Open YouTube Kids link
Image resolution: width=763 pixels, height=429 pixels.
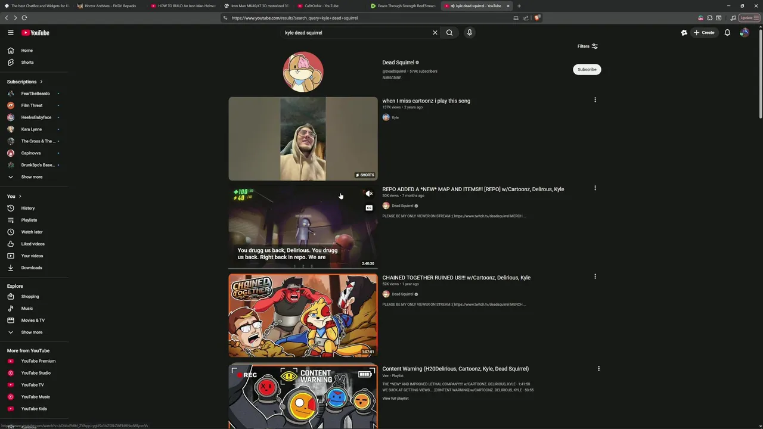point(34,409)
